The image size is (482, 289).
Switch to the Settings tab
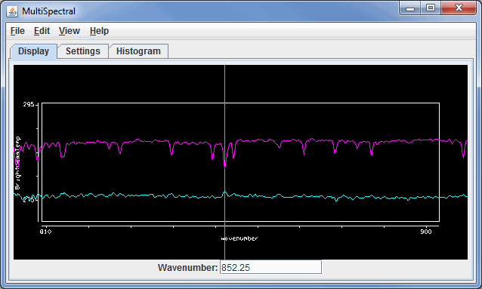tap(83, 51)
